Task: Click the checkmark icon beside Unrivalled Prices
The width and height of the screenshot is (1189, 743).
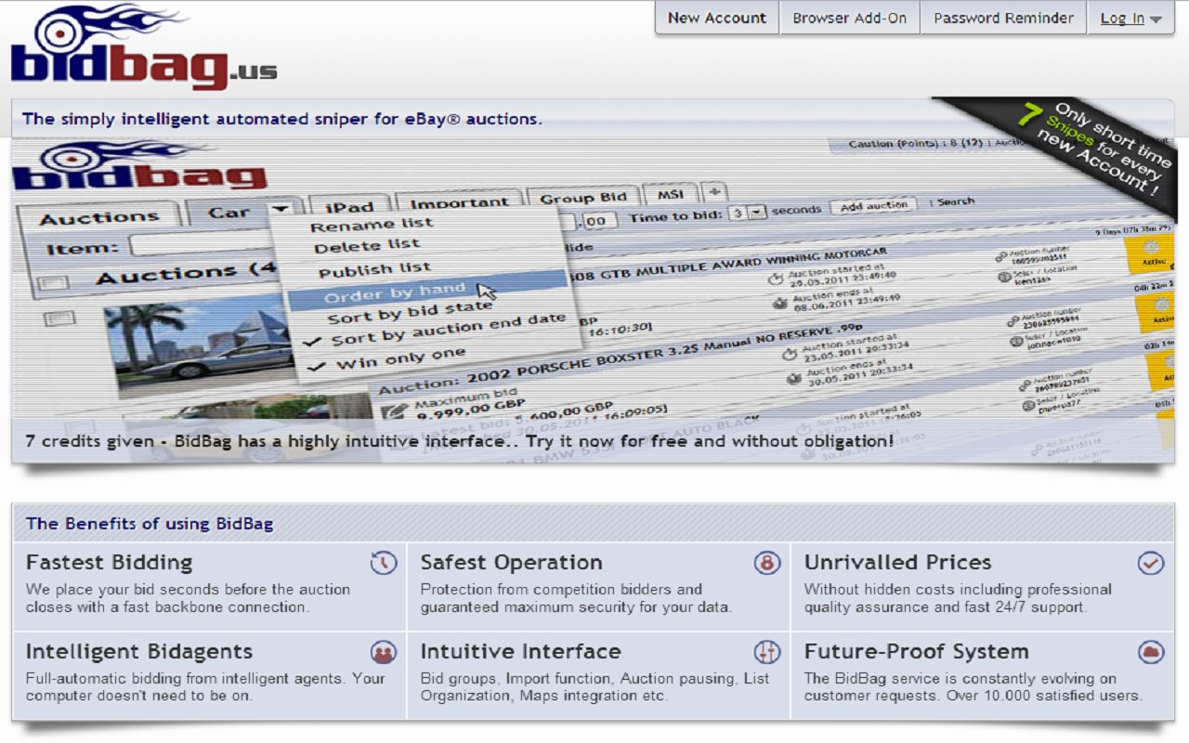Action: 1151,563
